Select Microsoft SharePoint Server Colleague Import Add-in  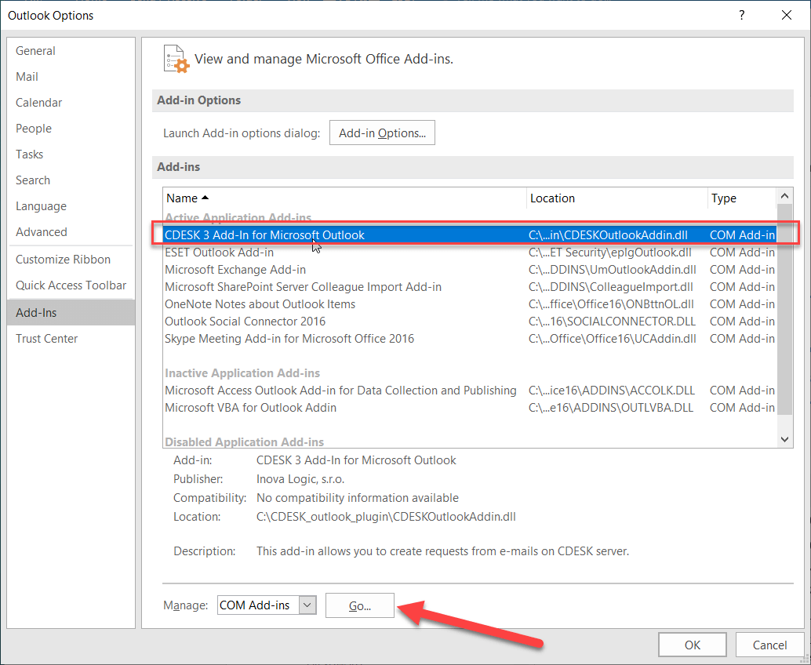pos(470,286)
